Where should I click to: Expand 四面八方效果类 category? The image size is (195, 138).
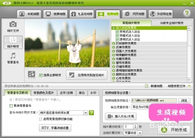113,51
